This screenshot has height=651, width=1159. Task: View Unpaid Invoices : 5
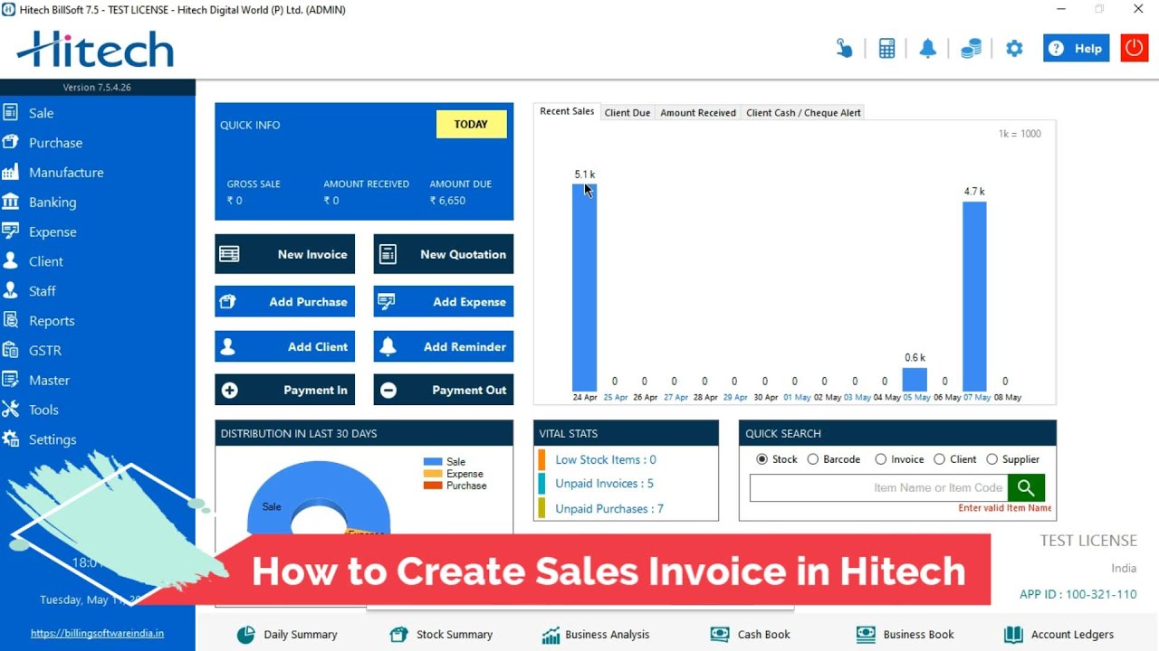coord(604,484)
